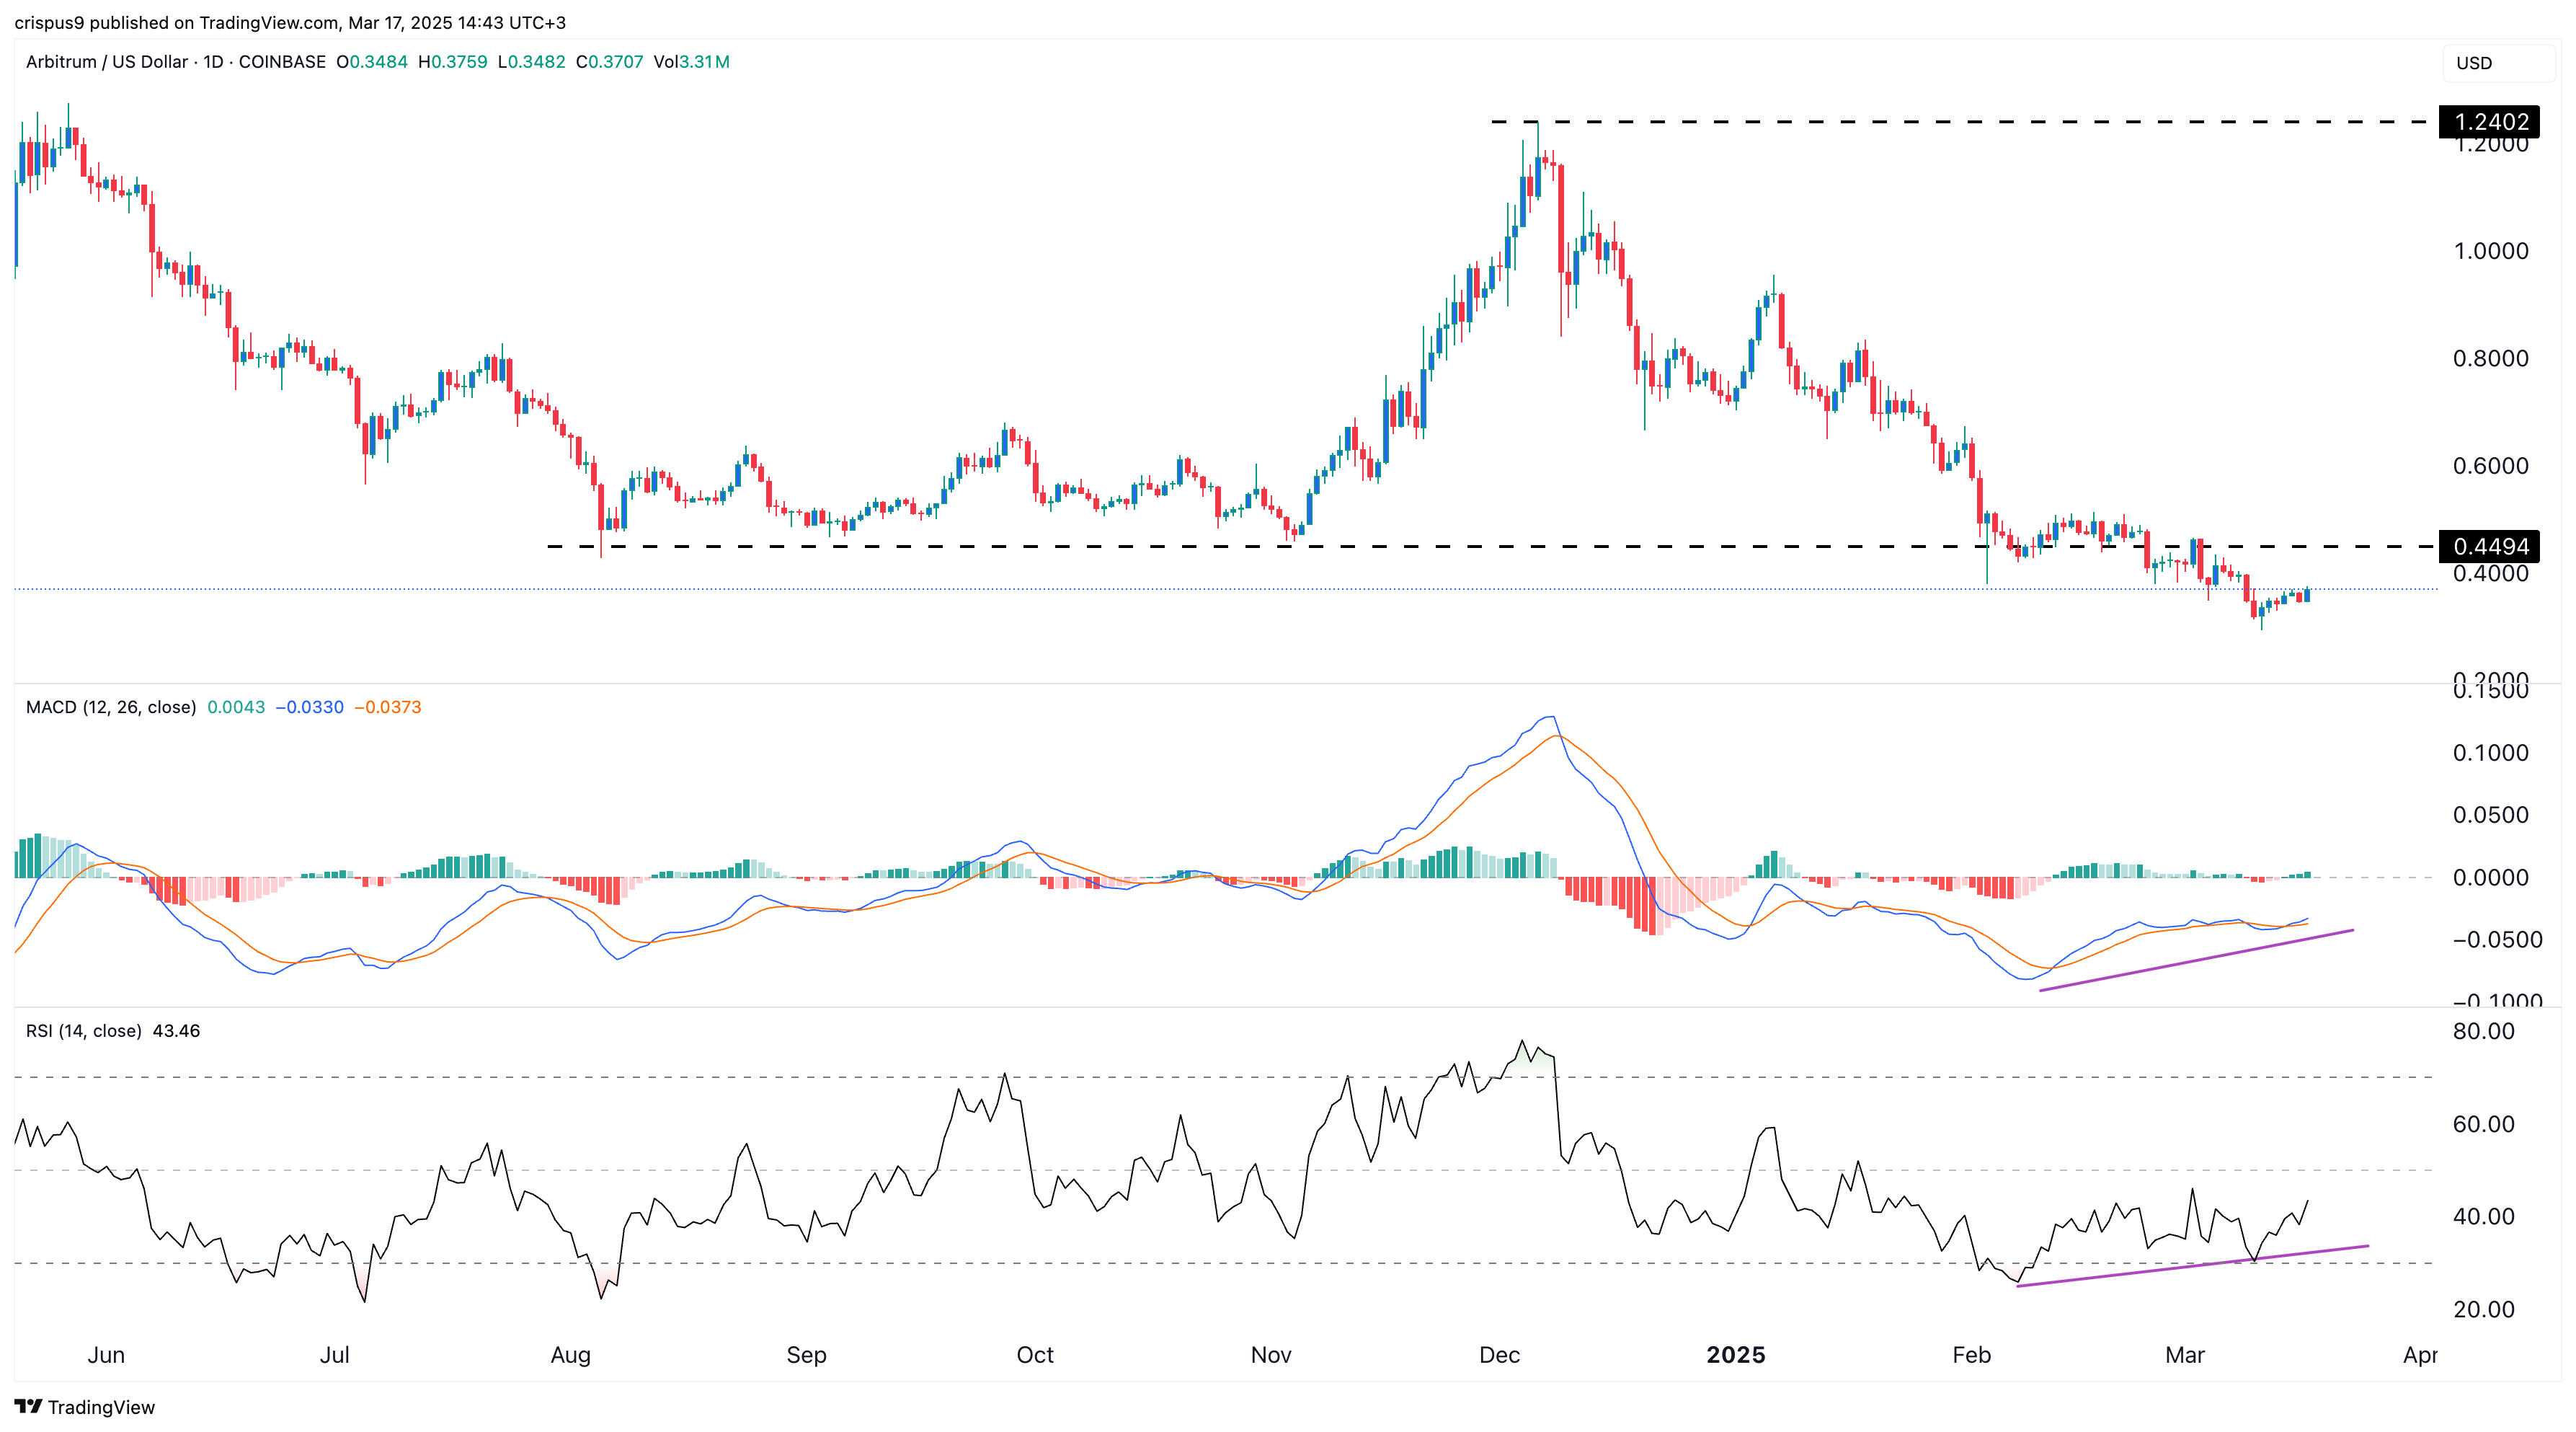The height and width of the screenshot is (1432, 2576).
Task: Click the Jul label on time axis
Action: (334, 1355)
